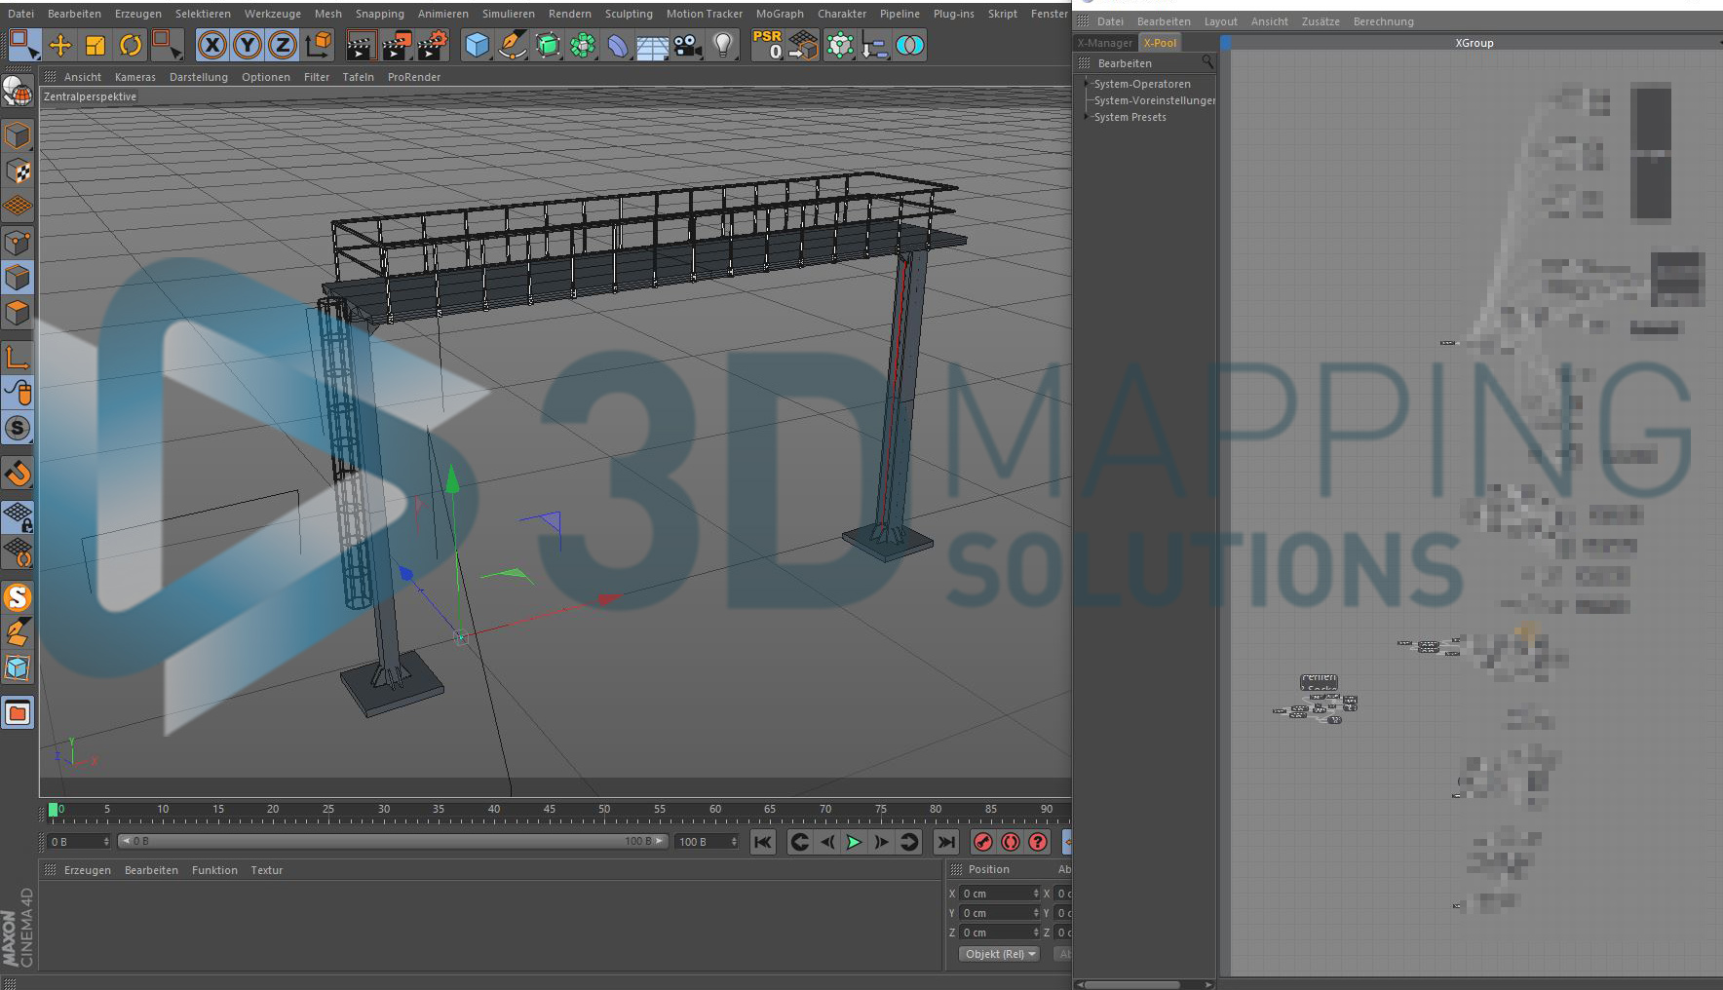1723x990 pixels.
Task: Click the render settings clapperboard icon
Action: pos(433,45)
